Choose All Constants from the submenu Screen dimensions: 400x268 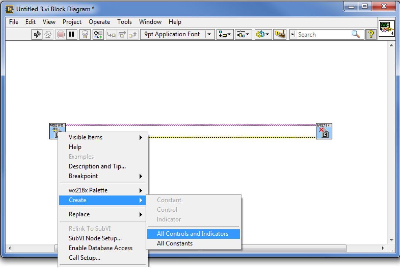175,244
